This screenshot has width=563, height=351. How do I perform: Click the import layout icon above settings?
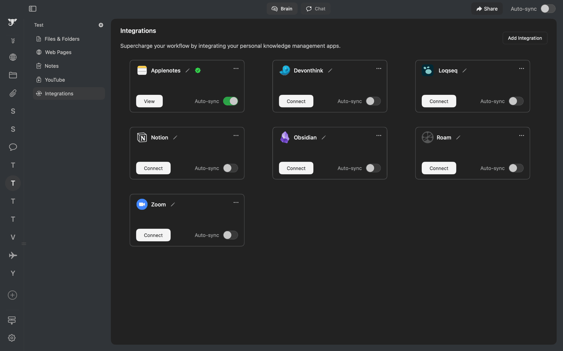(x=12, y=320)
